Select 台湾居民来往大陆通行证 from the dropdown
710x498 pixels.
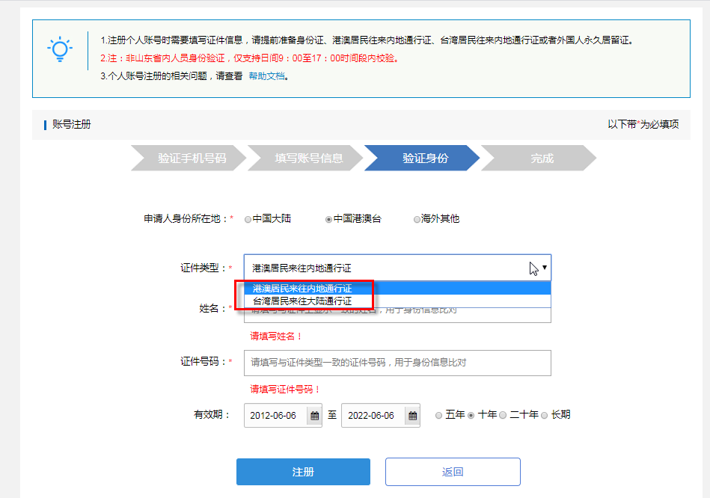304,302
